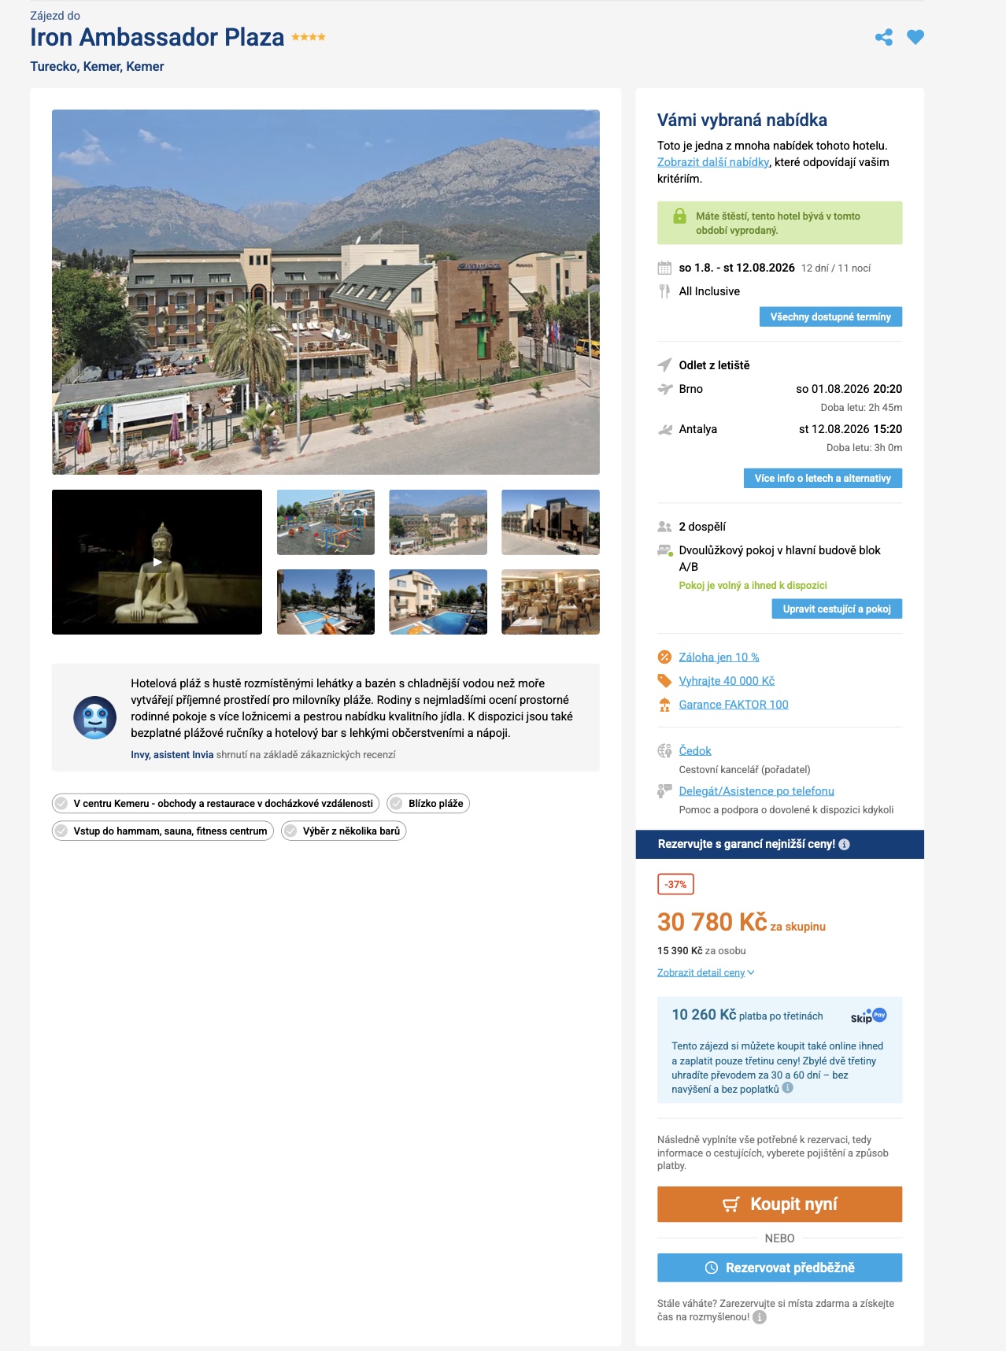This screenshot has height=1351, width=1006.
Task: Click the 'Invy, asistent Invia' label
Action: coord(172,754)
